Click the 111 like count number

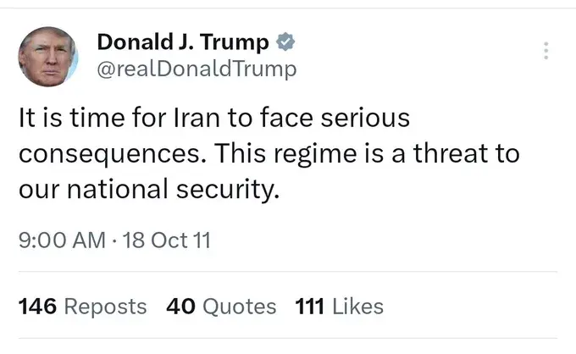(x=311, y=306)
